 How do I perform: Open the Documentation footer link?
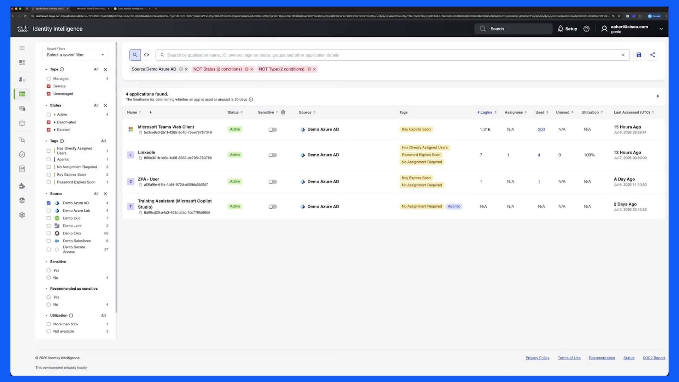602,358
